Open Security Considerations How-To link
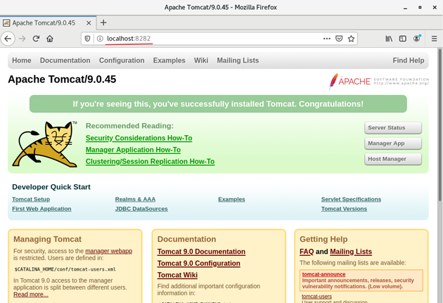This screenshot has width=443, height=303. click(139, 138)
